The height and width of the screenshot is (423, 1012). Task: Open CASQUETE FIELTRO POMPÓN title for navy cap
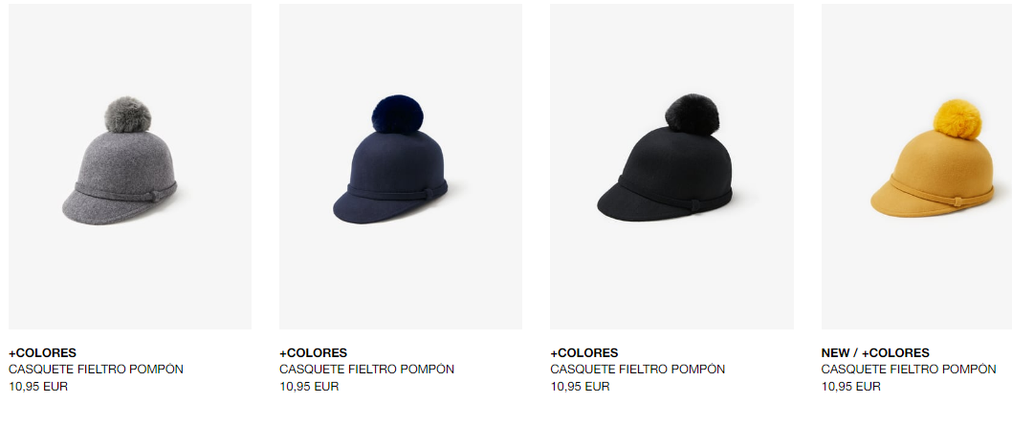click(366, 370)
